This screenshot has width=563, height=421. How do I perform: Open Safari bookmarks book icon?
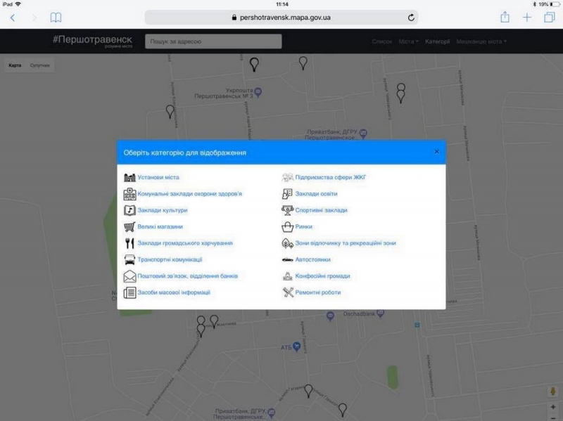pyautogui.click(x=56, y=18)
